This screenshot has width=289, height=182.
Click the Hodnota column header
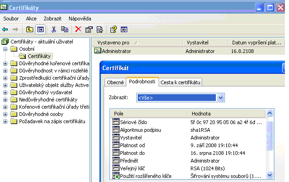point(226,114)
